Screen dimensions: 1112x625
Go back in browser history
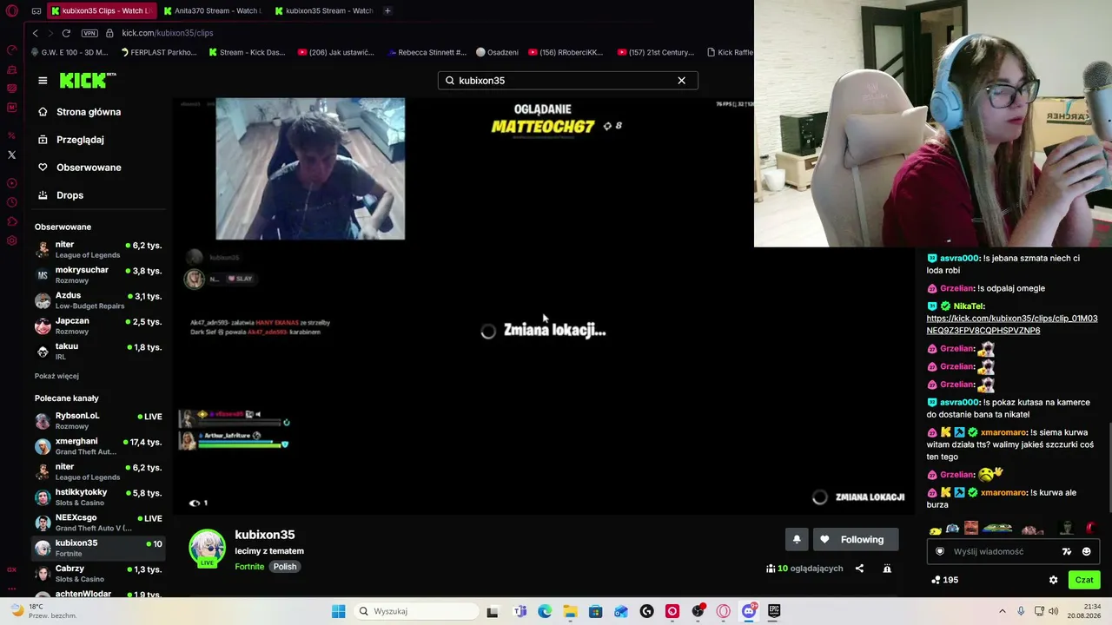point(35,33)
